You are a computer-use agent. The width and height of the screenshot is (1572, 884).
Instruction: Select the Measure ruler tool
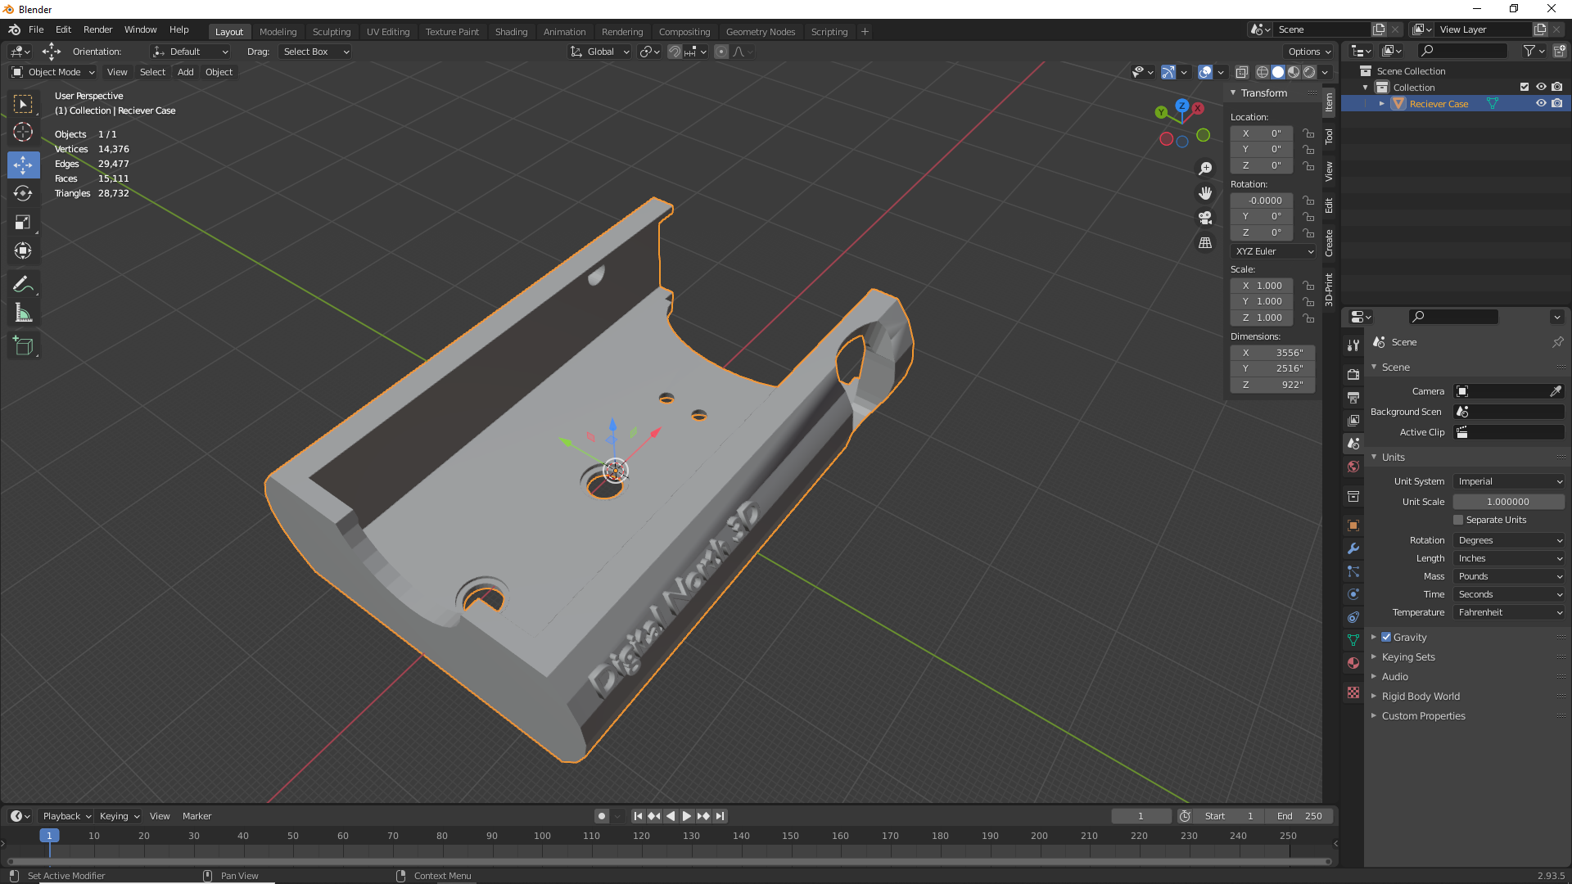tap(23, 313)
